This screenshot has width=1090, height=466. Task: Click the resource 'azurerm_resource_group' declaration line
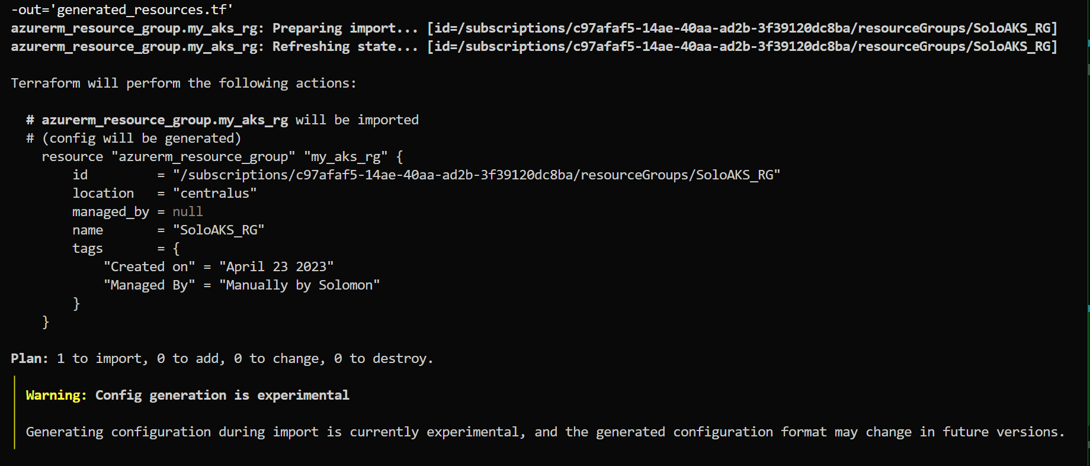click(222, 157)
